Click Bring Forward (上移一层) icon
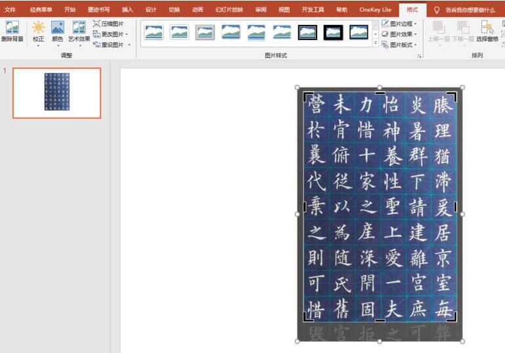The image size is (505, 353). 439,32
